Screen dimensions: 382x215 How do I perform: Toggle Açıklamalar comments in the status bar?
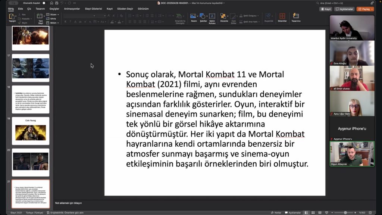tap(293, 213)
